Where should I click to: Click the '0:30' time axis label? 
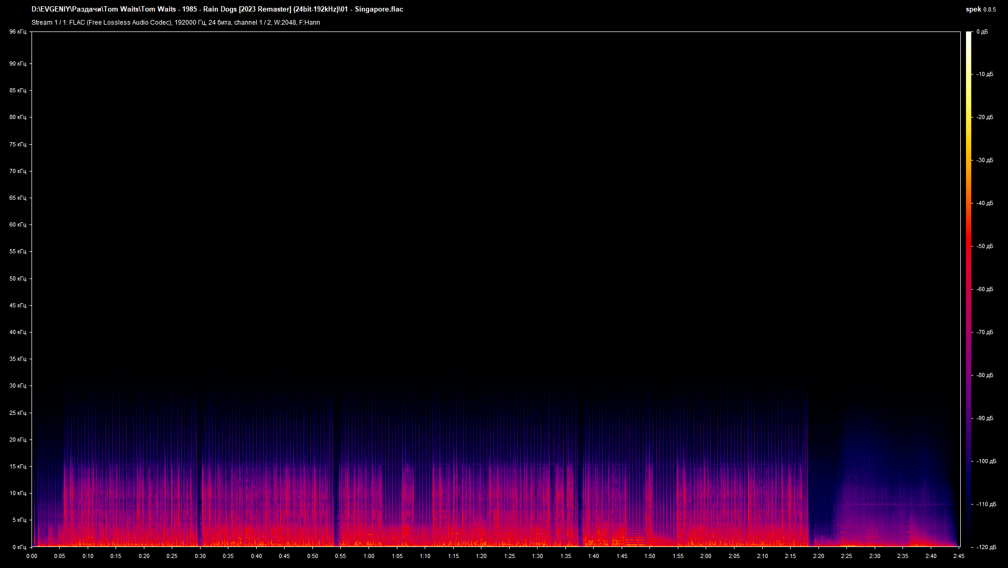(x=200, y=556)
